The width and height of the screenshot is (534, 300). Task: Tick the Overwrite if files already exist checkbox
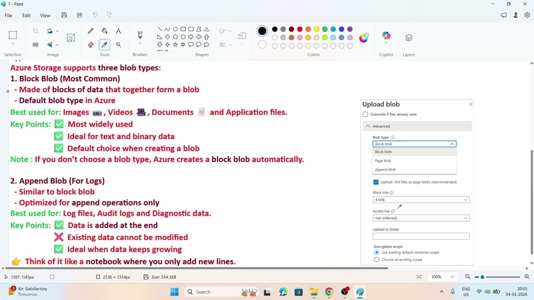pos(365,115)
